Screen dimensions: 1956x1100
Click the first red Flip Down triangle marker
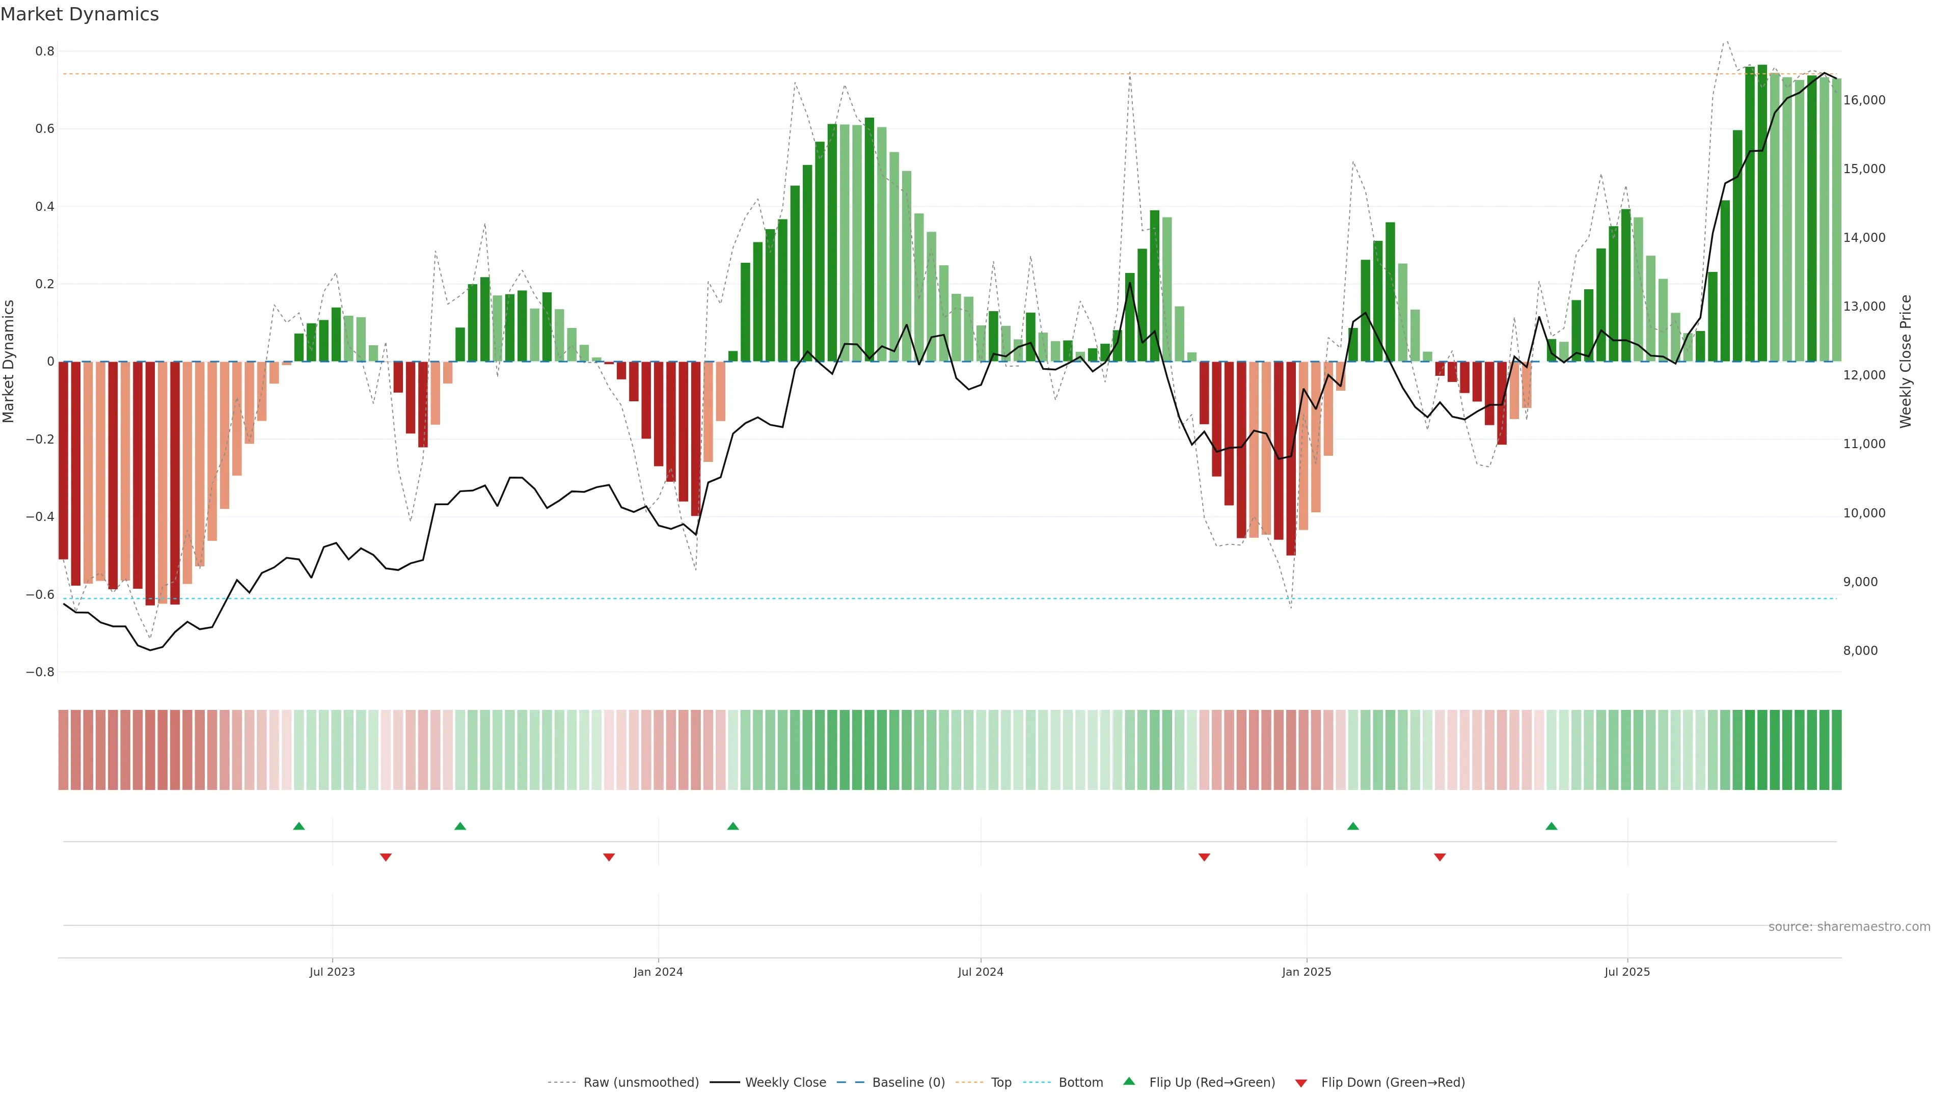[x=386, y=857]
